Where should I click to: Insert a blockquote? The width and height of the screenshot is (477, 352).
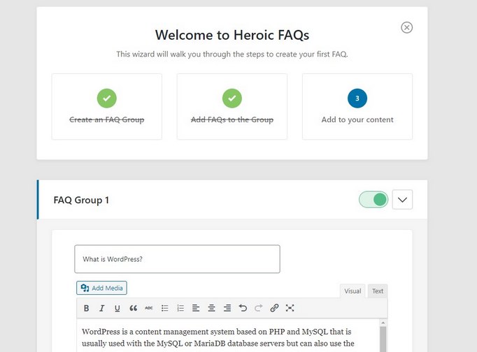133,308
